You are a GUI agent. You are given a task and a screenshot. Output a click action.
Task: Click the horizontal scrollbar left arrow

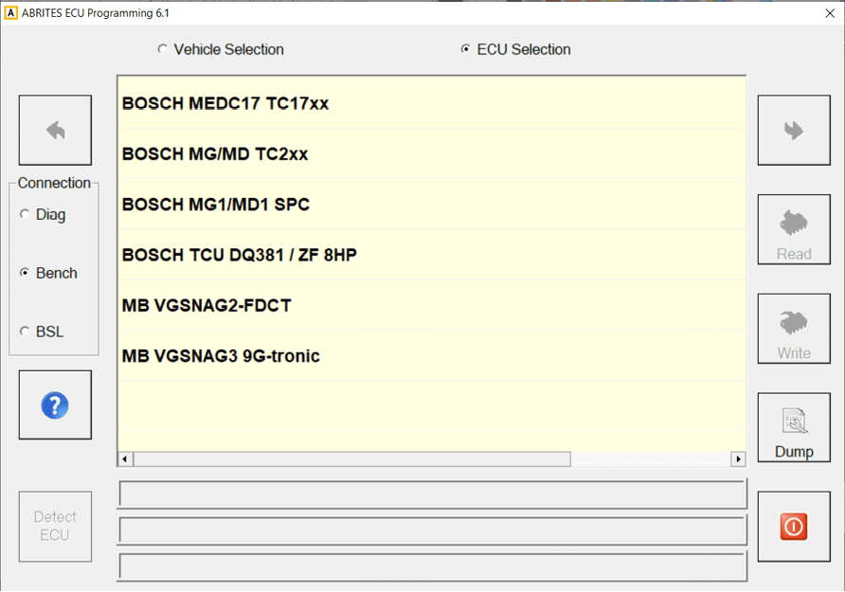click(x=126, y=459)
